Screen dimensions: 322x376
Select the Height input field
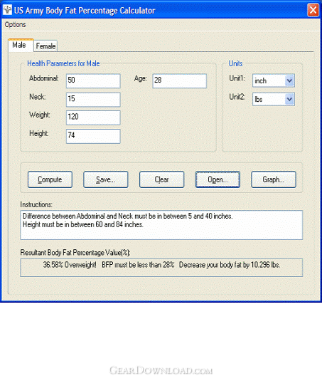tap(93, 136)
